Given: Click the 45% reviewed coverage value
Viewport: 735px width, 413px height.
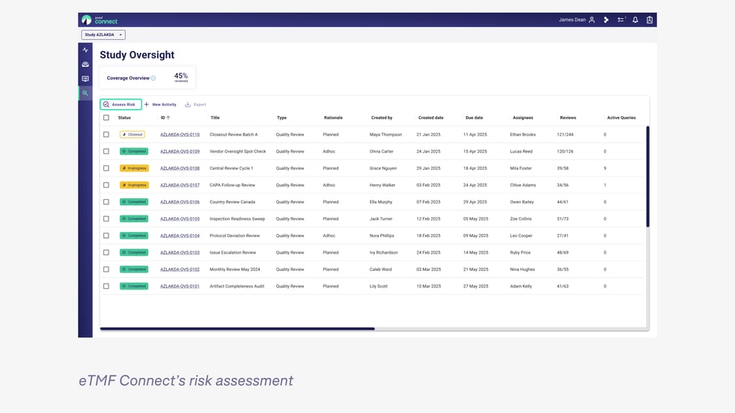Looking at the screenshot, I should [x=181, y=77].
